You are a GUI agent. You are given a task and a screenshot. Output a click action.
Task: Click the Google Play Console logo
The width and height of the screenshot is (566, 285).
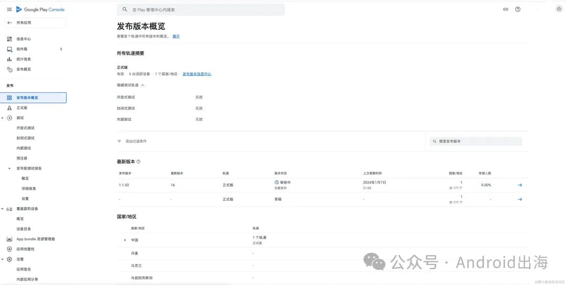(40, 9)
